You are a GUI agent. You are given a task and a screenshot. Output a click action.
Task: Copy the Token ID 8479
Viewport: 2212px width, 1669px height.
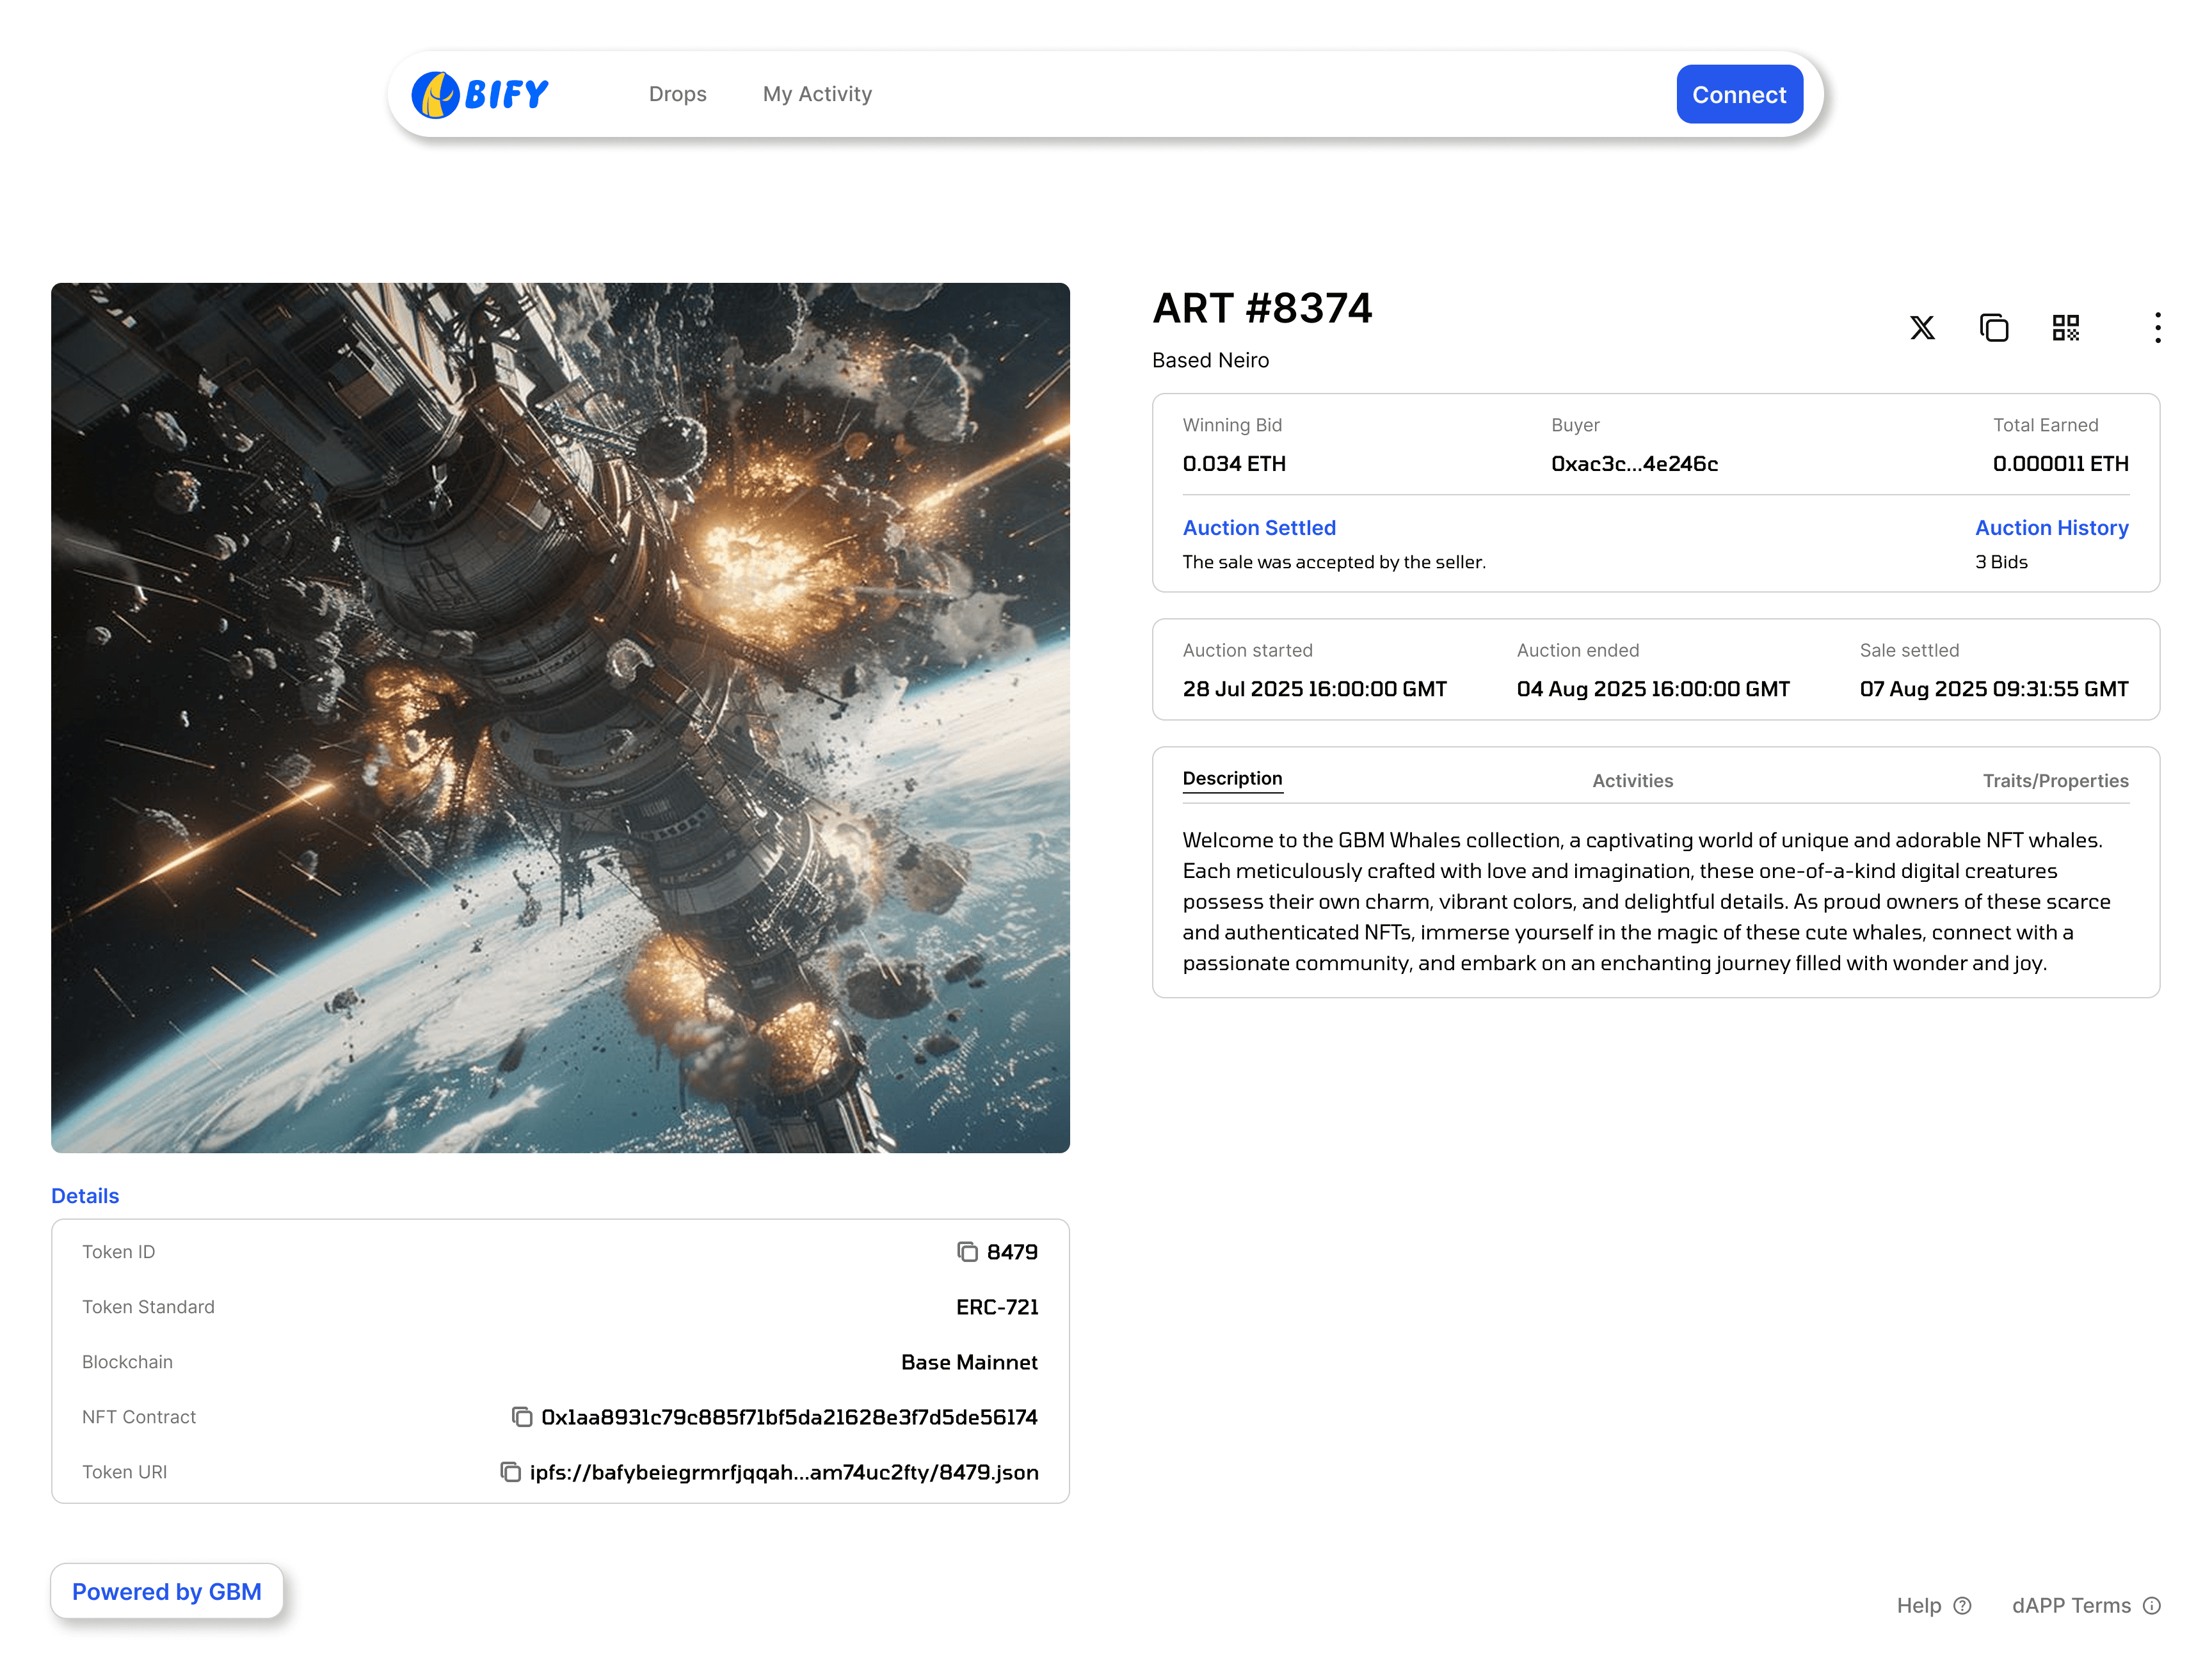967,1252
